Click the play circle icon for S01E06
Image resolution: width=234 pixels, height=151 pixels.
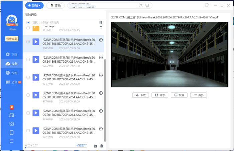click(x=101, y=40)
